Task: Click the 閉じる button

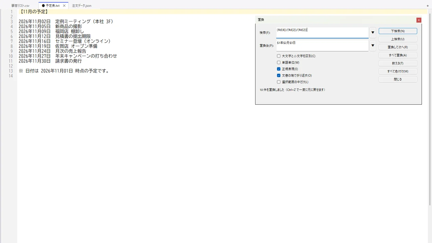Action: (x=398, y=80)
